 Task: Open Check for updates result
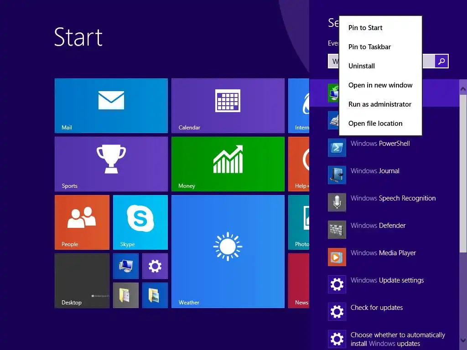(384, 312)
